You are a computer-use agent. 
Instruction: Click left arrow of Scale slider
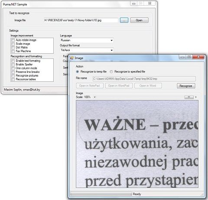click(x=95, y=97)
